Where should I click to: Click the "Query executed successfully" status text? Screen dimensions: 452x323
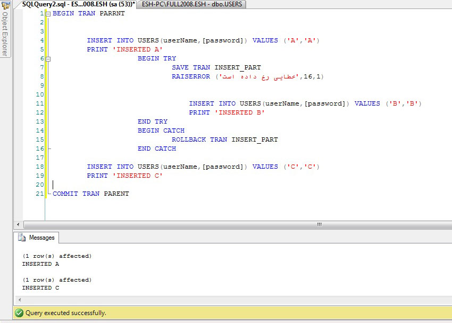point(65,313)
